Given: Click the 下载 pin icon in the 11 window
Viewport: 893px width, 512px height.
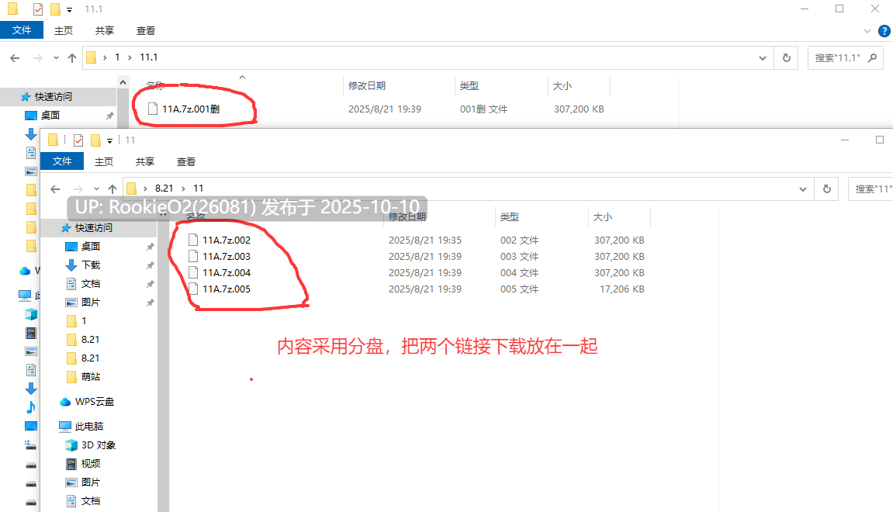Looking at the screenshot, I should (x=151, y=265).
